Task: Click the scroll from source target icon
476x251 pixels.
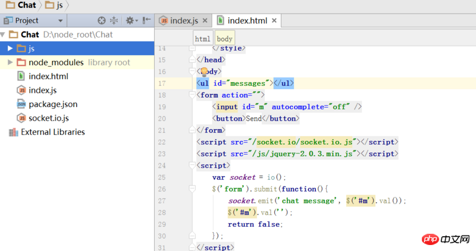Action: click(102, 20)
